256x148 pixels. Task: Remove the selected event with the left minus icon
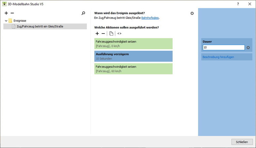12,13
